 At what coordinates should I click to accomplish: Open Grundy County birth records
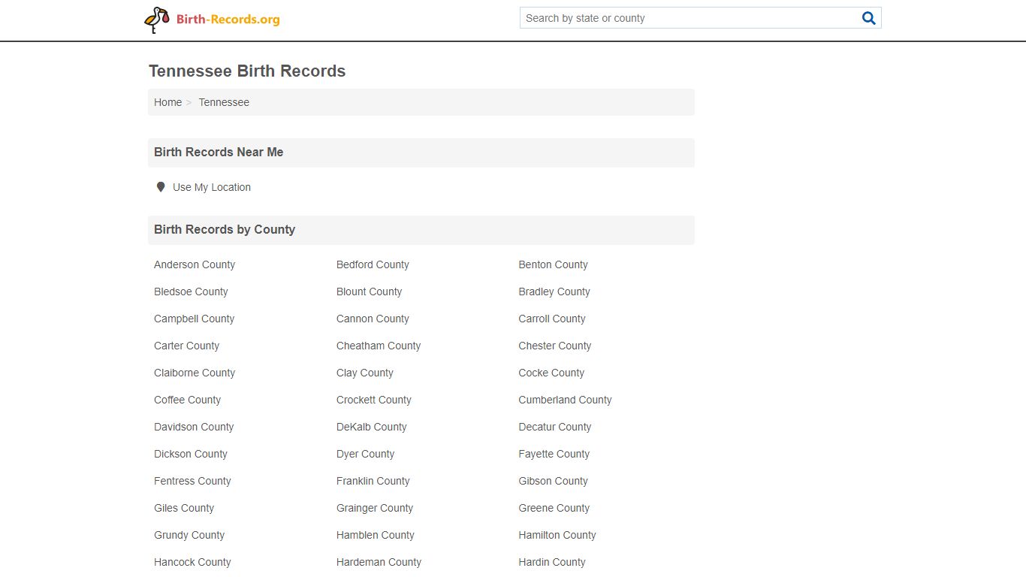pos(189,535)
